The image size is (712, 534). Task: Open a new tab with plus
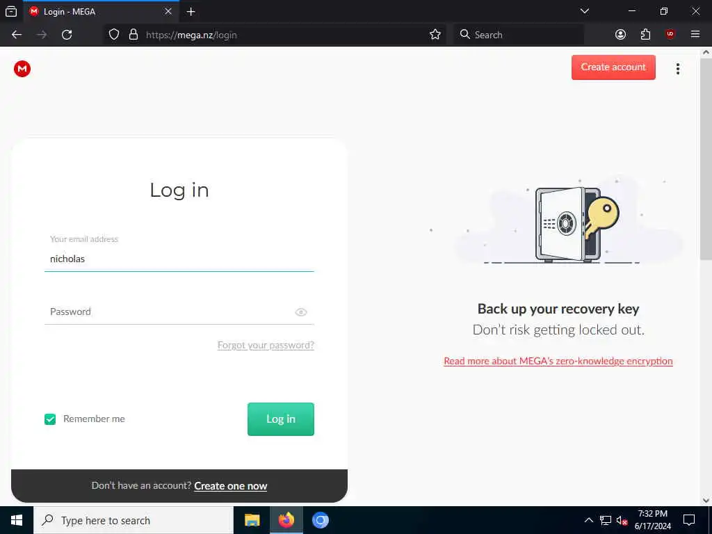[x=191, y=12]
